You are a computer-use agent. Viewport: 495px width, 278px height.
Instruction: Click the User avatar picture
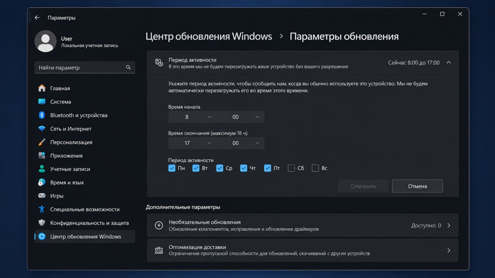tap(45, 41)
